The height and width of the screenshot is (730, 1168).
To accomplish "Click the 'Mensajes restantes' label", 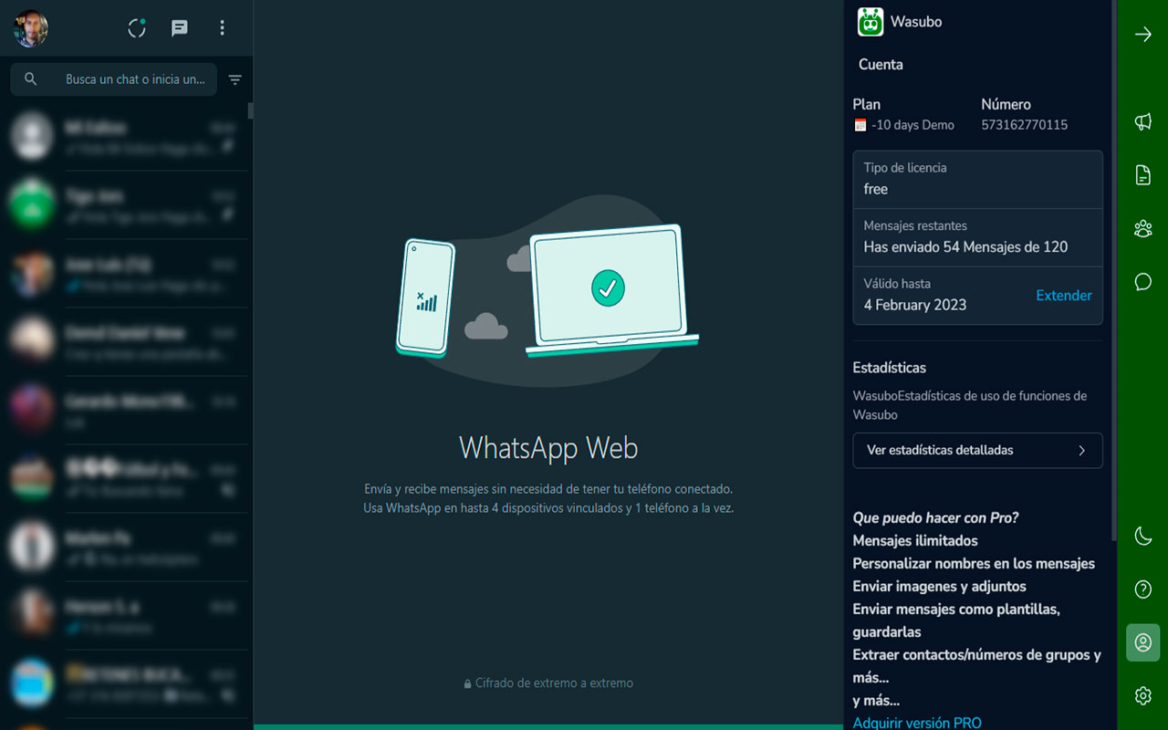I will [915, 225].
